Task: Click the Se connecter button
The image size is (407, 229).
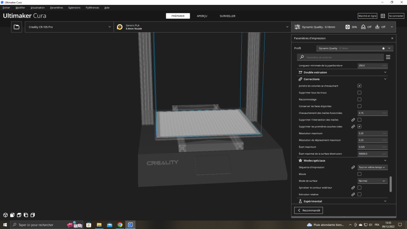Action: [396, 16]
